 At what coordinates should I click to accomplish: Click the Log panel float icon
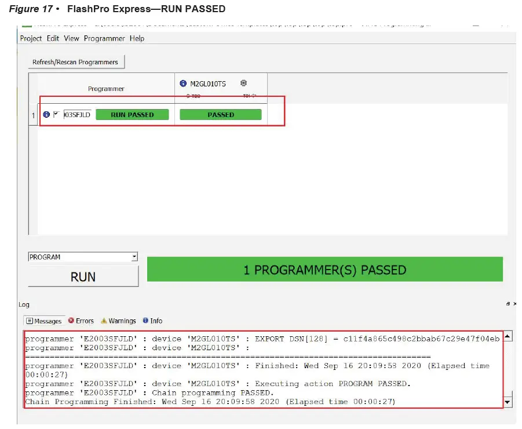(508, 304)
